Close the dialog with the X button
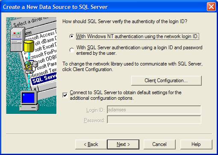Screen dimensions: 218x155 (x=211, y=7)
